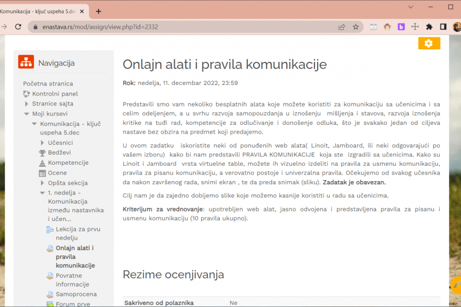Collapse the 1. nedelja section node
The width and height of the screenshot is (461, 307).
43,193
